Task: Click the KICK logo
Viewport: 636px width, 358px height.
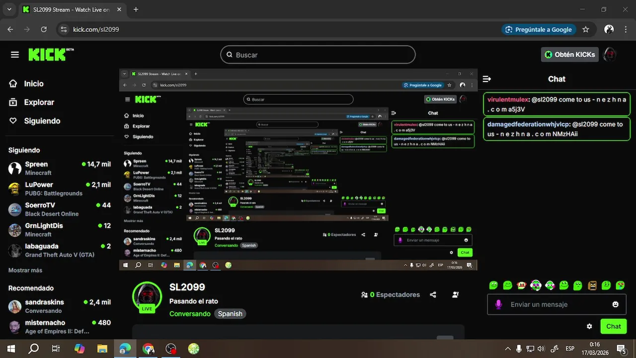Action: (51, 54)
